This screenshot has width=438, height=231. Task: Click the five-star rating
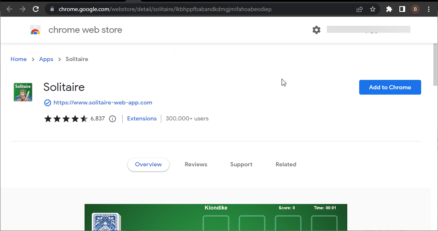coord(66,119)
